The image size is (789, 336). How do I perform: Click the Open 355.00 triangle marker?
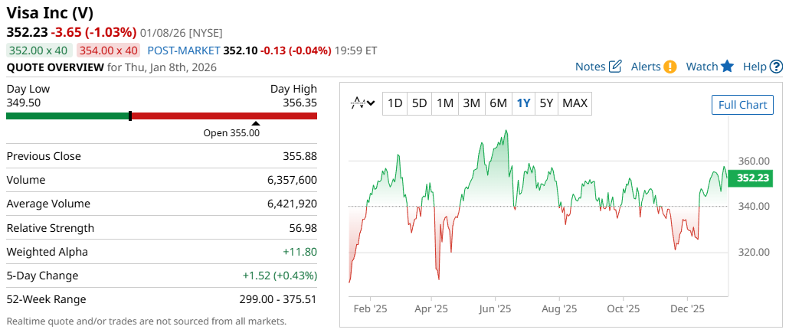pos(256,123)
